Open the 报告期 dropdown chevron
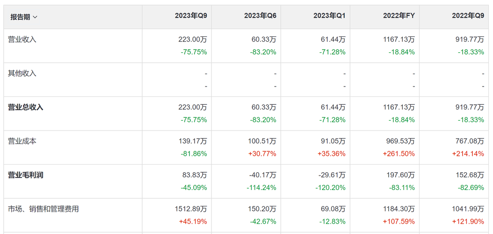This screenshot has width=493, height=234. [x=35, y=17]
